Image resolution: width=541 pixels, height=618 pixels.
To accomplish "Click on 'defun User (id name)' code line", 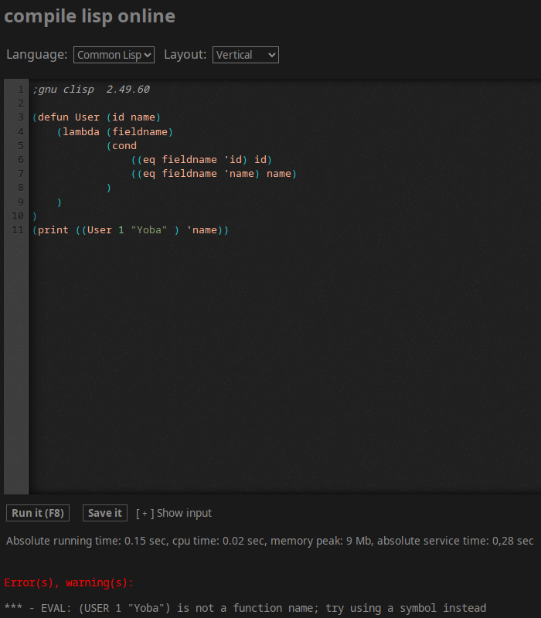I will pos(97,117).
